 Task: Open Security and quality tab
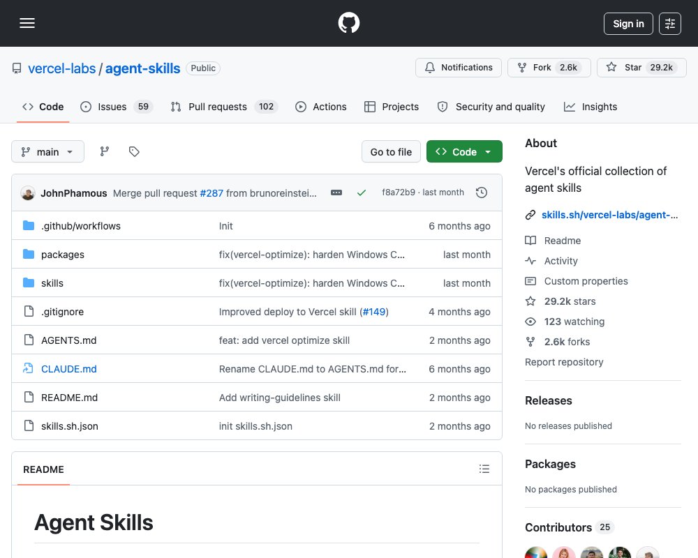[491, 107]
